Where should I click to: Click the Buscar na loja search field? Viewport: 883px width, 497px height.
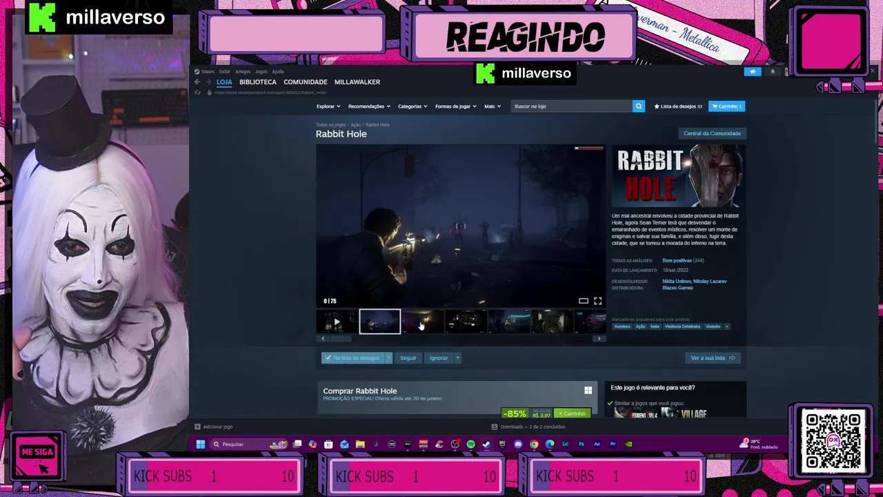(572, 106)
